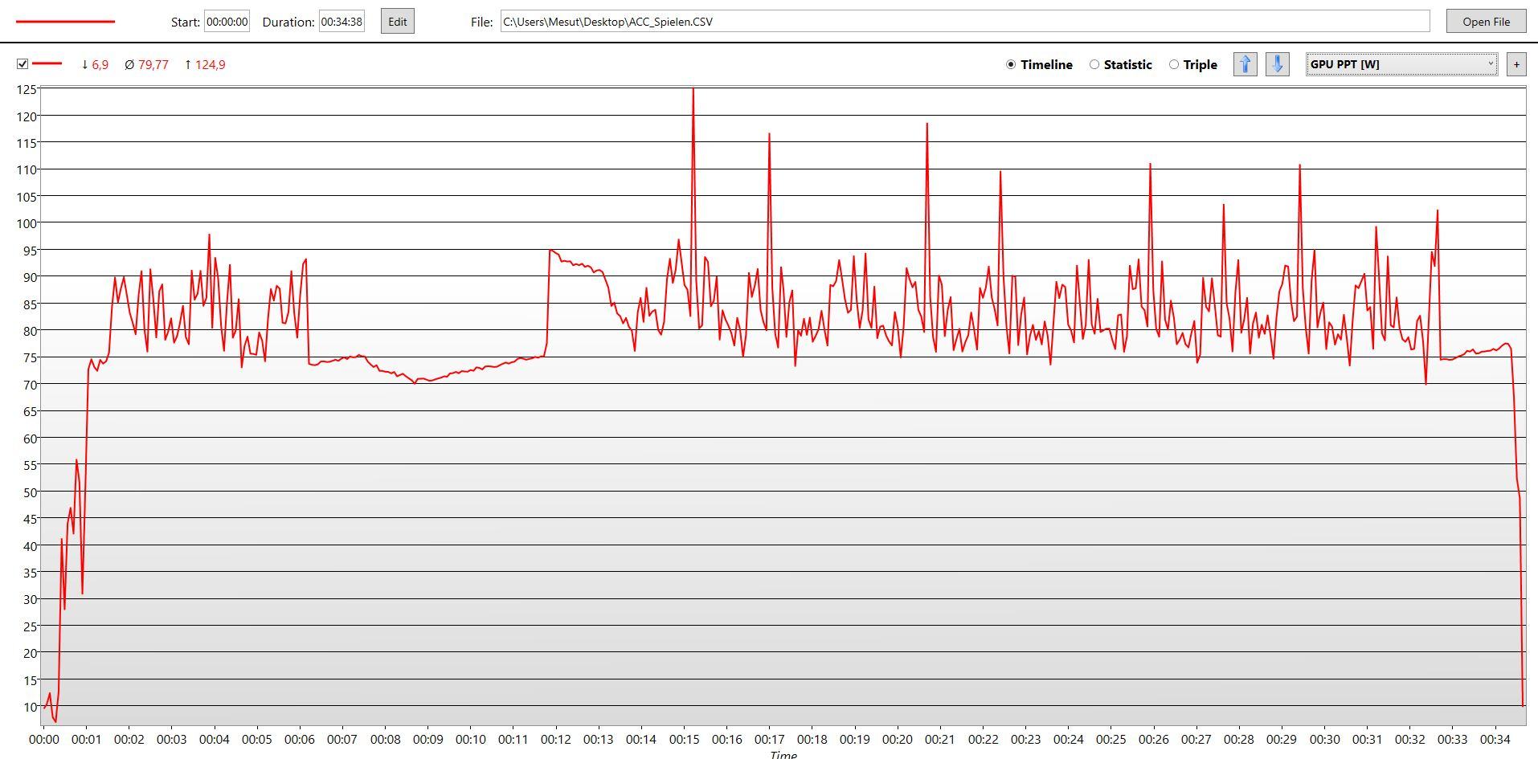
Task: Click the plus button to add graph
Action: pyautogui.click(x=1516, y=64)
